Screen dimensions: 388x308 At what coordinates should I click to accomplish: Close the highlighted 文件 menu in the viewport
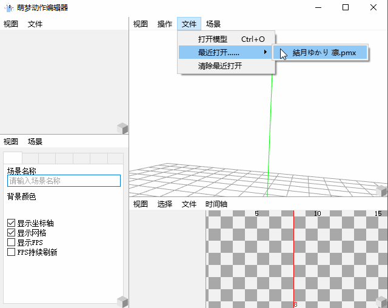pos(189,24)
